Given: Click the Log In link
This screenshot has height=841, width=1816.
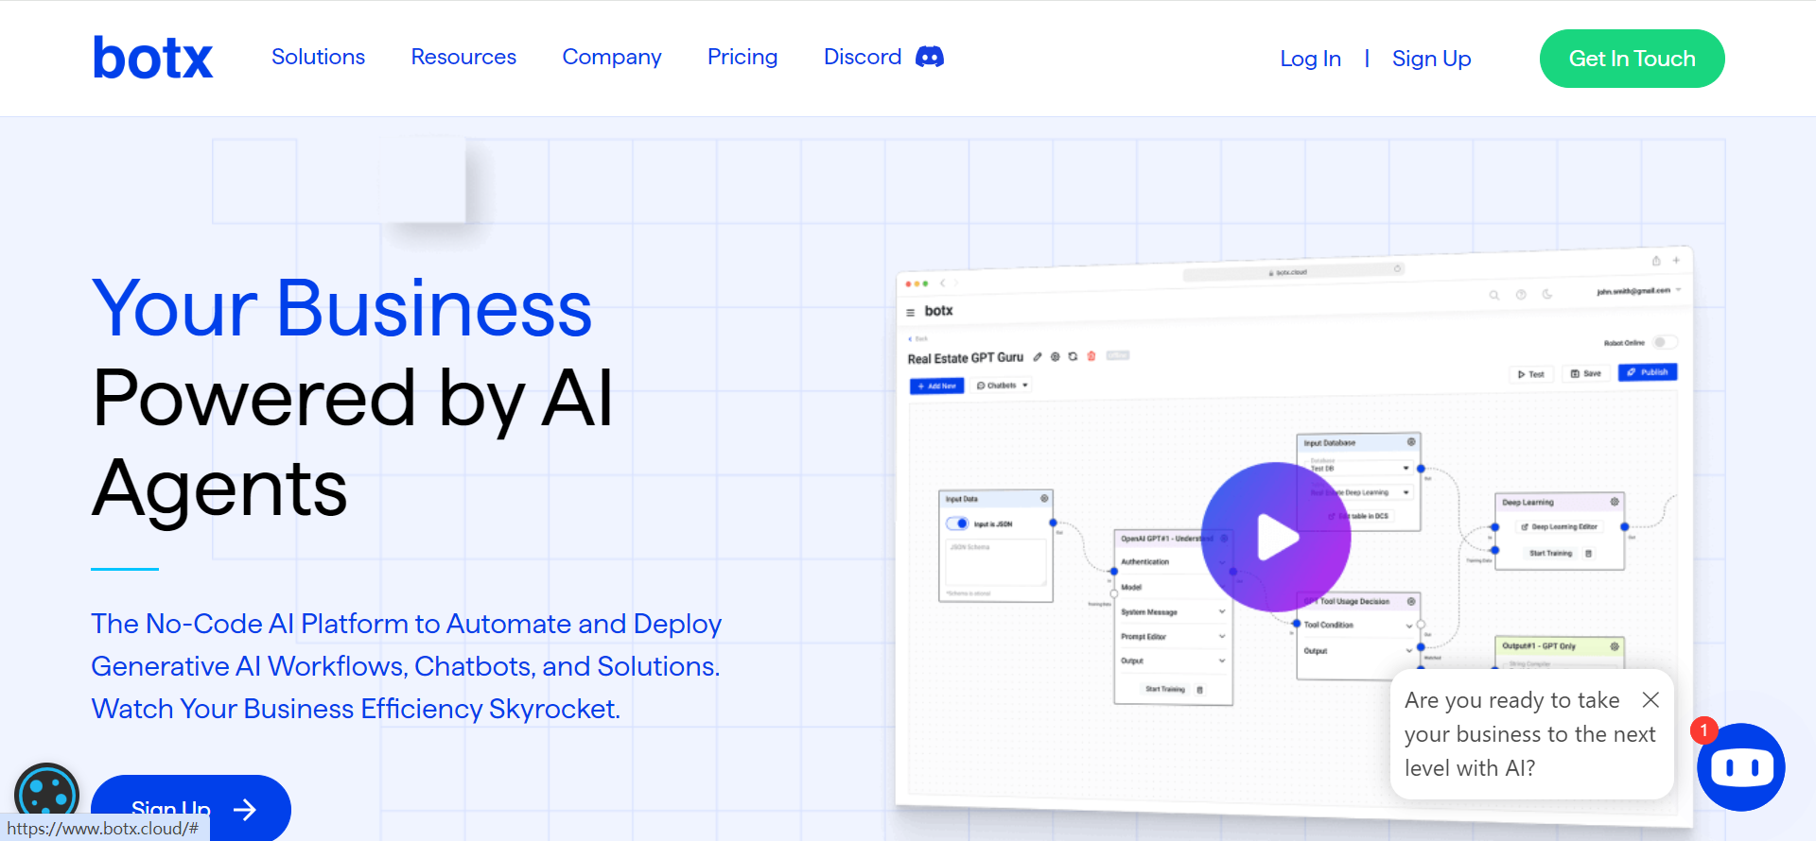Looking at the screenshot, I should pos(1310,59).
